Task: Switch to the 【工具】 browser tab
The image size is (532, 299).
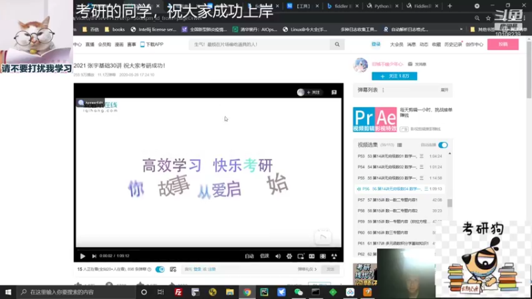Action: pyautogui.click(x=303, y=6)
